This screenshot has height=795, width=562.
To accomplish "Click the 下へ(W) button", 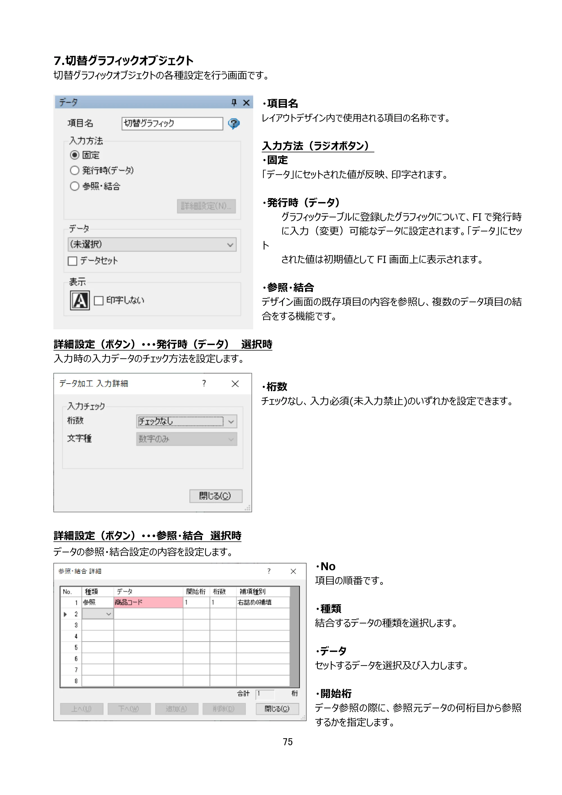I will [x=129, y=709].
